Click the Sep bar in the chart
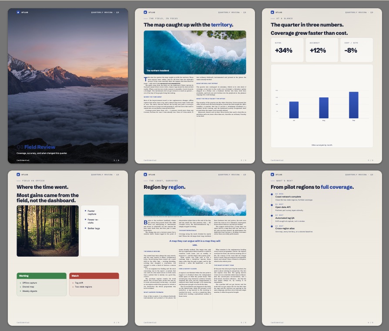The width and height of the screenshot is (389, 331). coord(353,105)
